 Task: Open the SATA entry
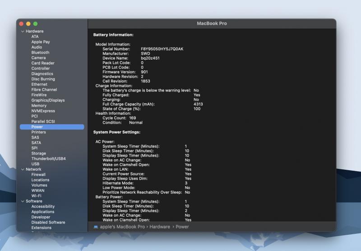point(36,143)
